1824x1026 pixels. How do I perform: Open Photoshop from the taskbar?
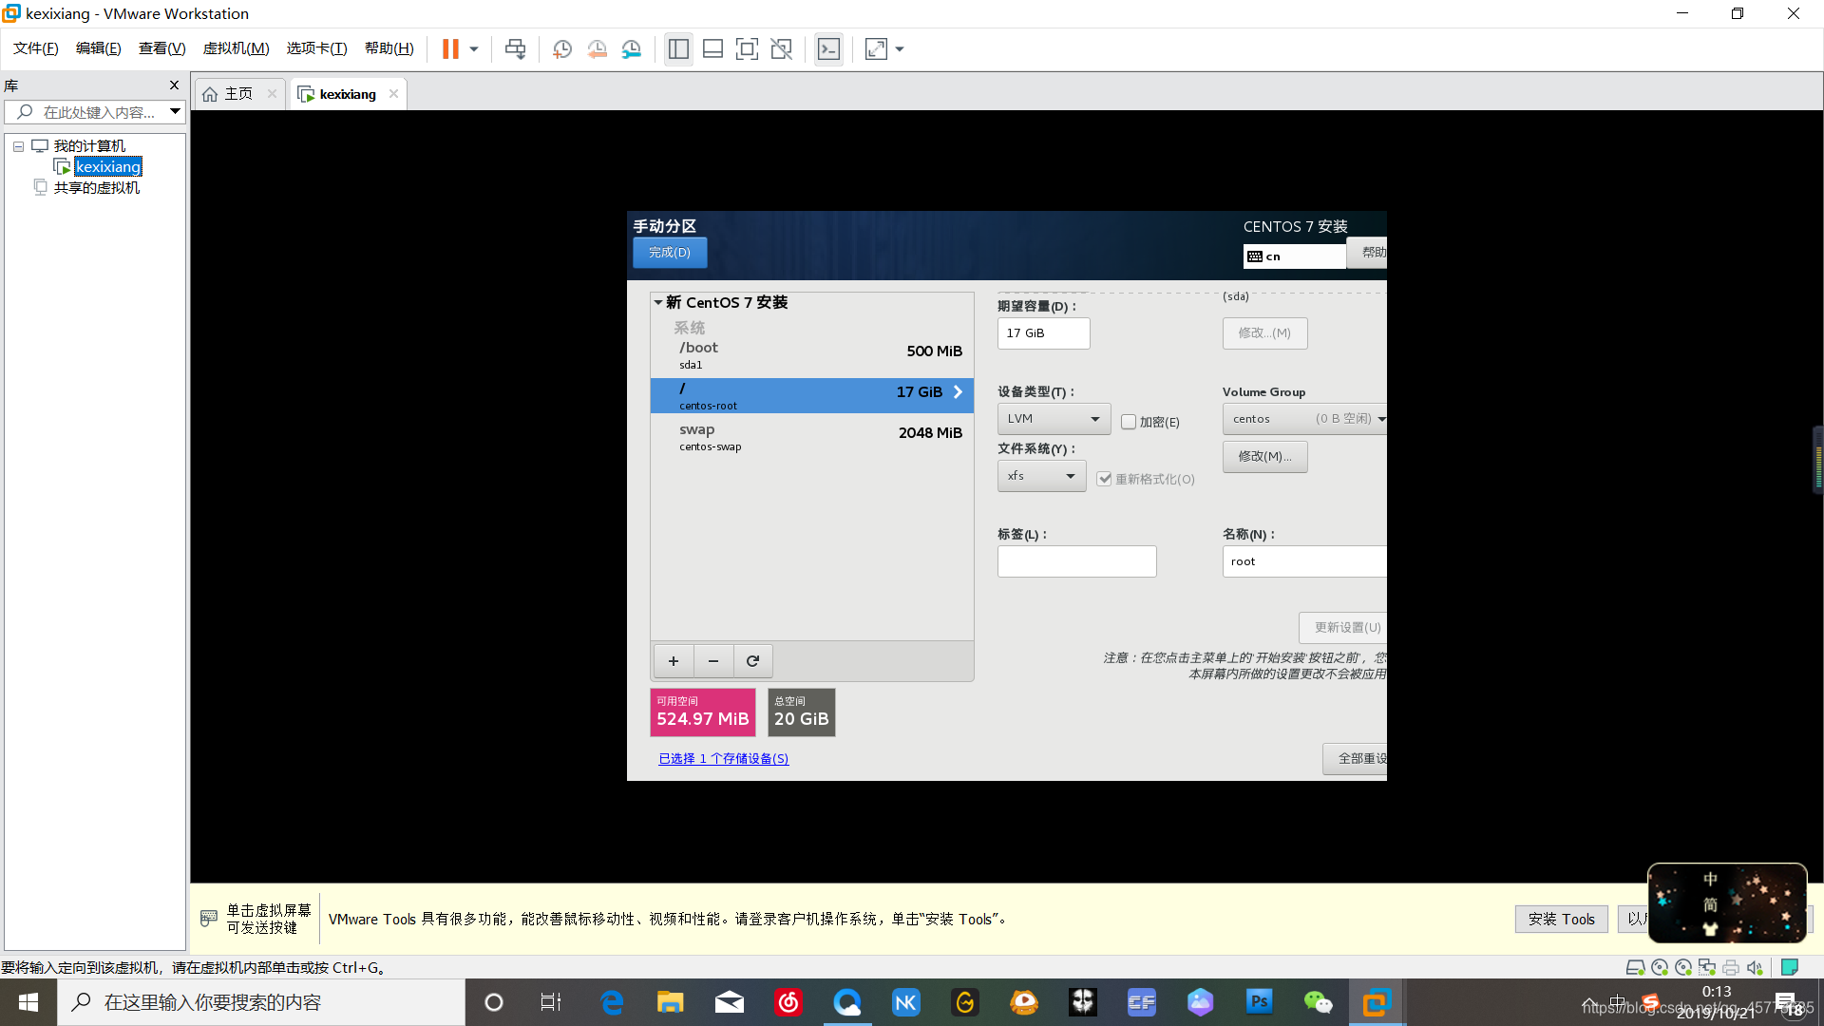(1260, 1002)
